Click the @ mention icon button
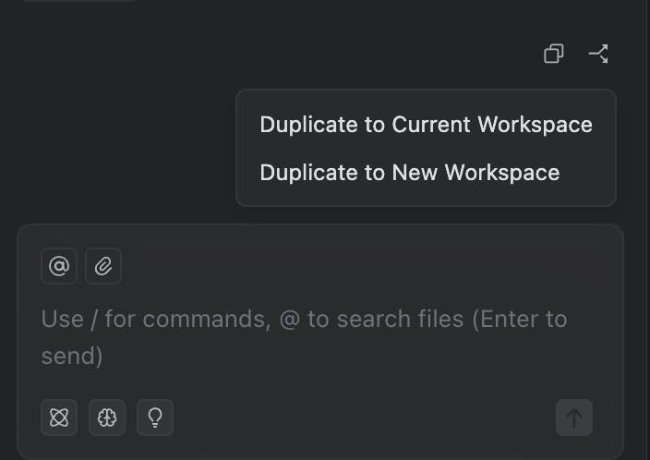The image size is (650, 460). [x=59, y=266]
